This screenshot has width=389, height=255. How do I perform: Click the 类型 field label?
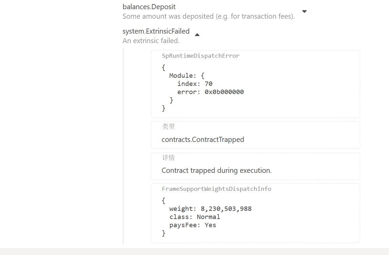pos(168,126)
